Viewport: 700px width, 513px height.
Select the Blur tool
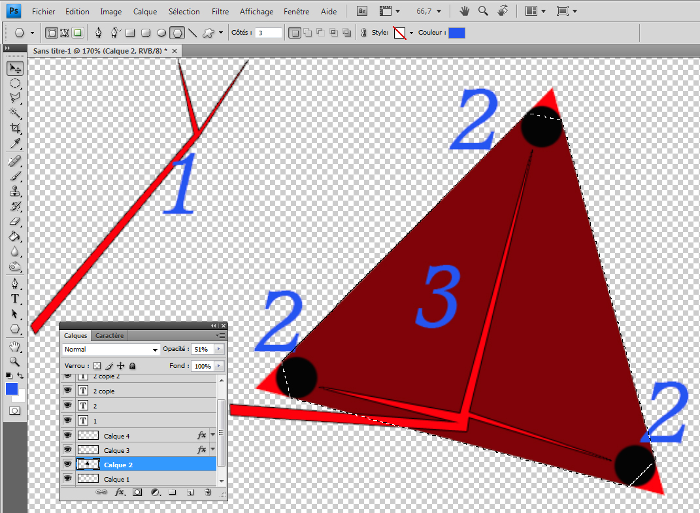[15, 252]
